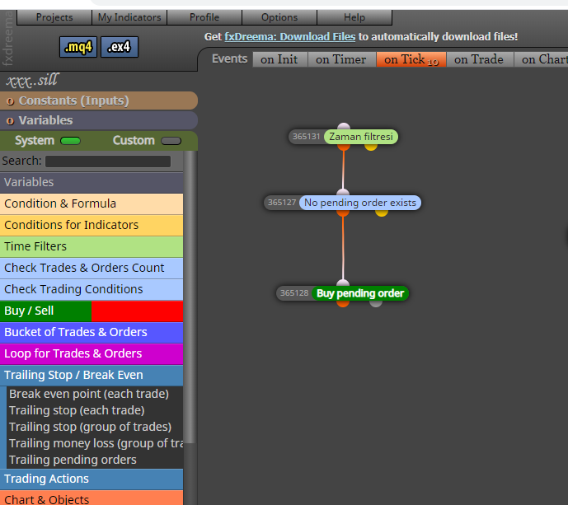Select the Zaman filtresi block
Image resolution: width=568 pixels, height=505 pixels.
361,137
